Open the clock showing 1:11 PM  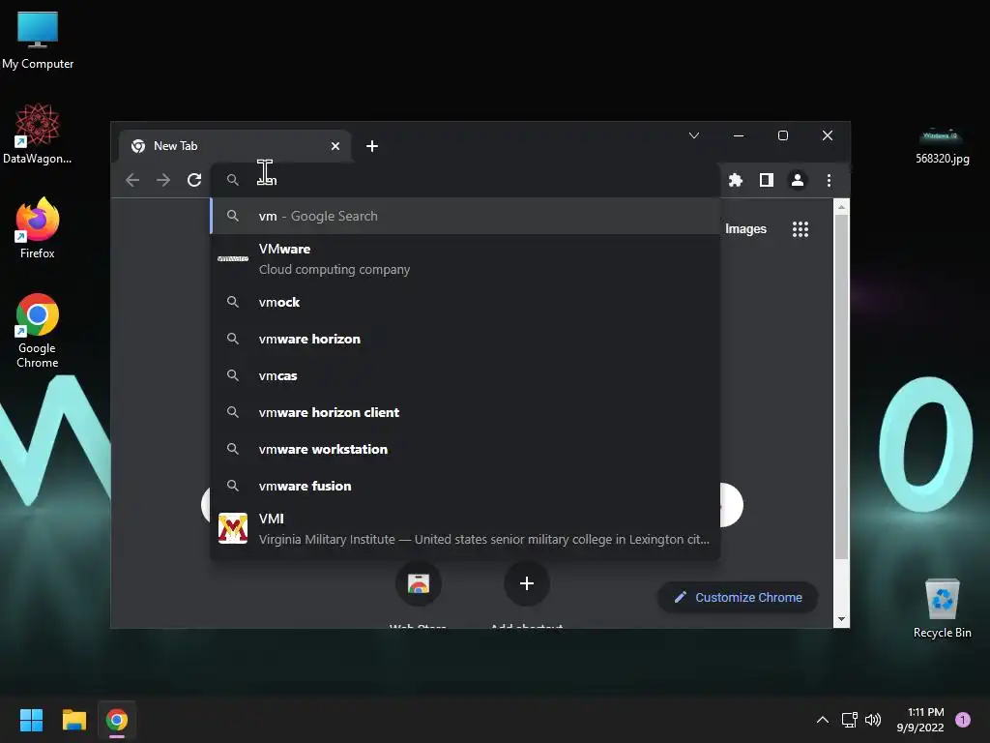coord(920,720)
